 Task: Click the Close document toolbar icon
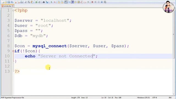point(16,2)
